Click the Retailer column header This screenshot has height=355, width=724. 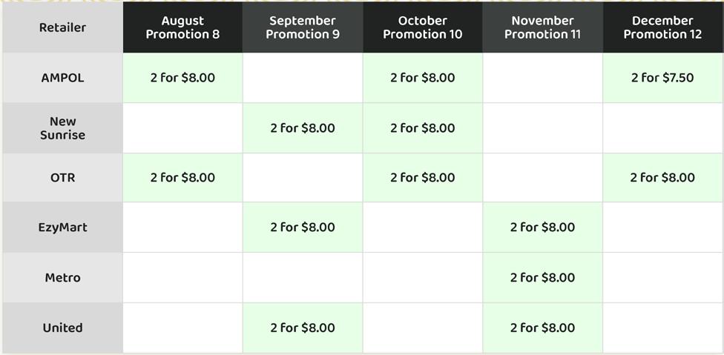[62, 27]
